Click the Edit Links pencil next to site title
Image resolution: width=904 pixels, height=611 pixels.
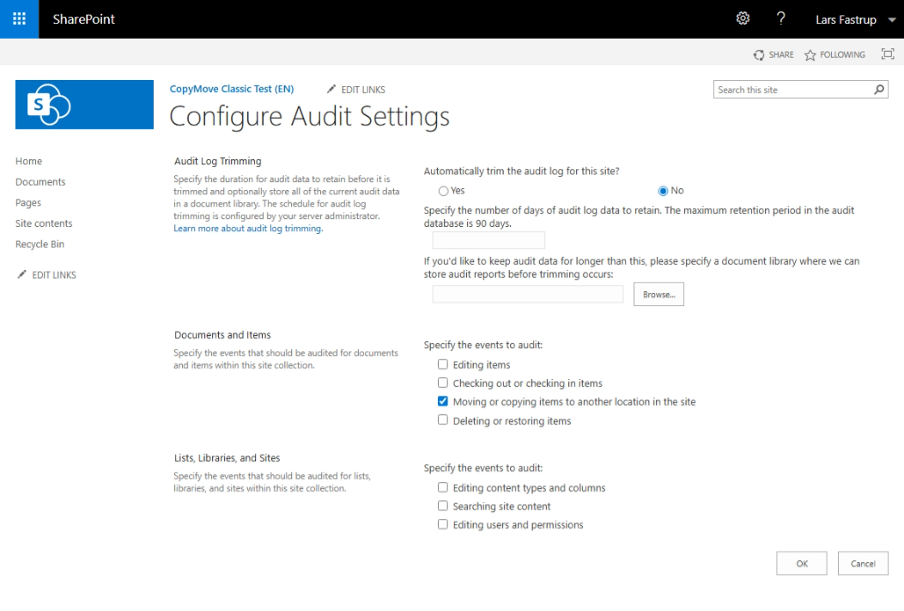(332, 89)
